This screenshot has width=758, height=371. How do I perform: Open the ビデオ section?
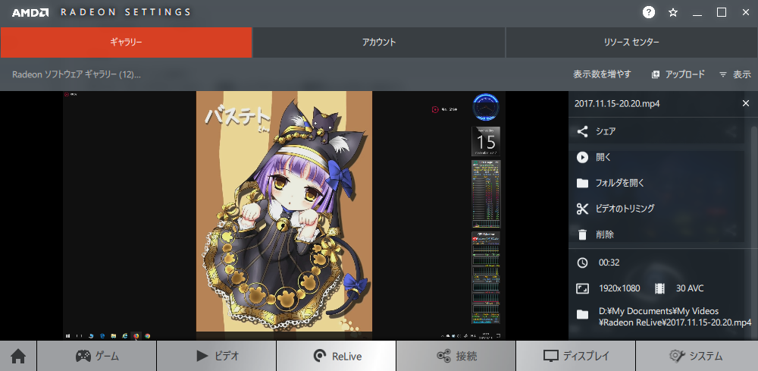click(217, 356)
